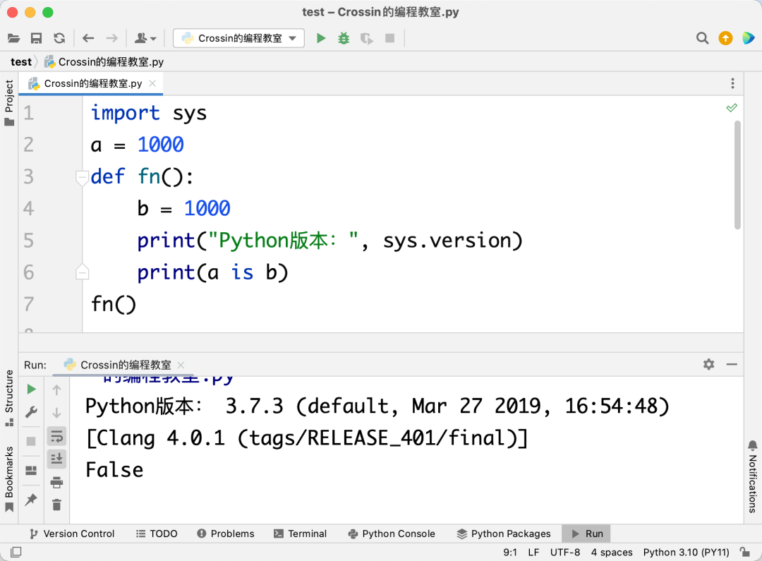Pin the Run tab with pin icon
This screenshot has width=762, height=561.
31,500
